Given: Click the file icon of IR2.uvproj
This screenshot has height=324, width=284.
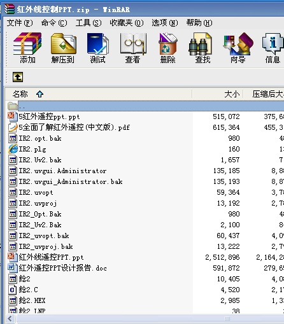Looking at the screenshot, I should click(x=13, y=203).
